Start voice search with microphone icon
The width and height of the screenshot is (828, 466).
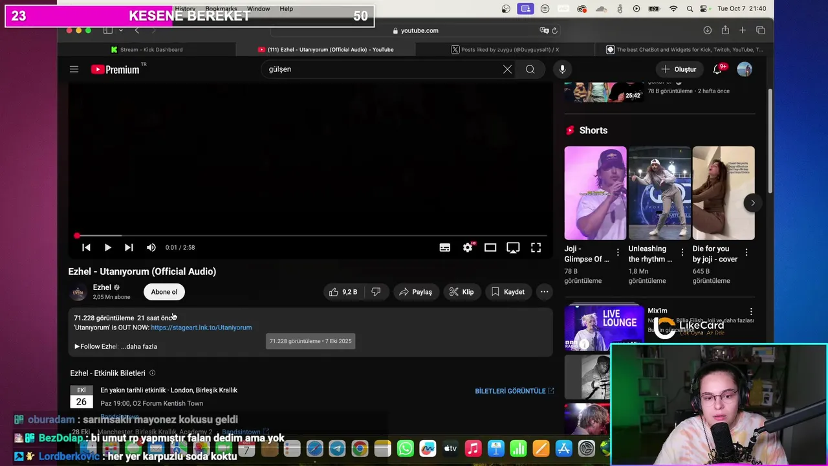pyautogui.click(x=562, y=69)
